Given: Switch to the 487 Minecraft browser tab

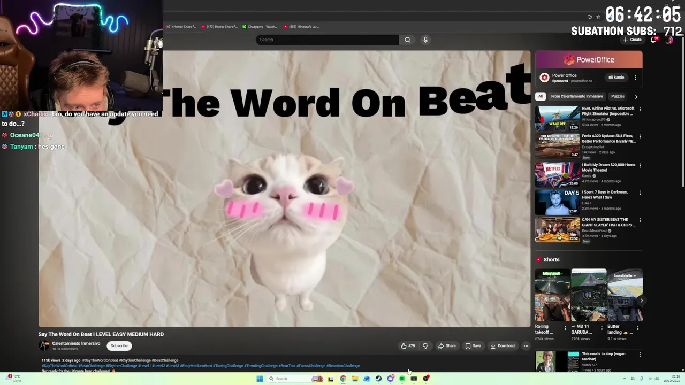Looking at the screenshot, I should [302, 27].
